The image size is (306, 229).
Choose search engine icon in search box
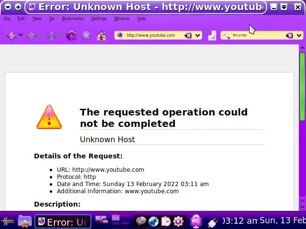coord(226,35)
